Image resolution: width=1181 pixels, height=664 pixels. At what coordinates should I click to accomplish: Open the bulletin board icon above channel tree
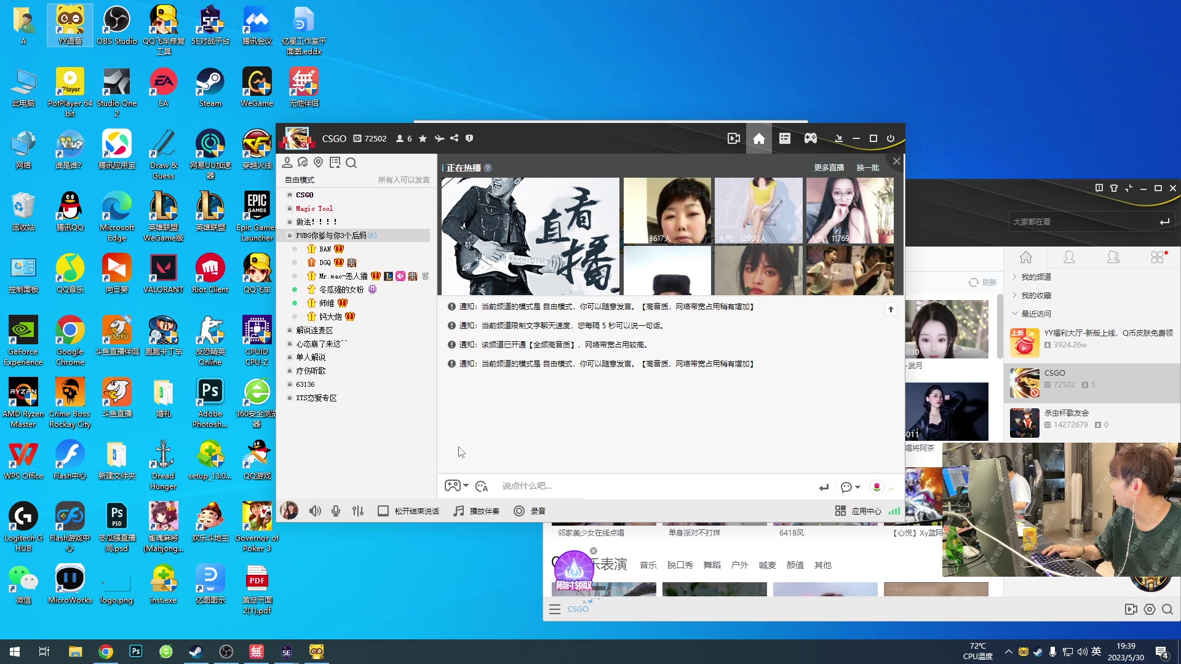[x=335, y=163]
